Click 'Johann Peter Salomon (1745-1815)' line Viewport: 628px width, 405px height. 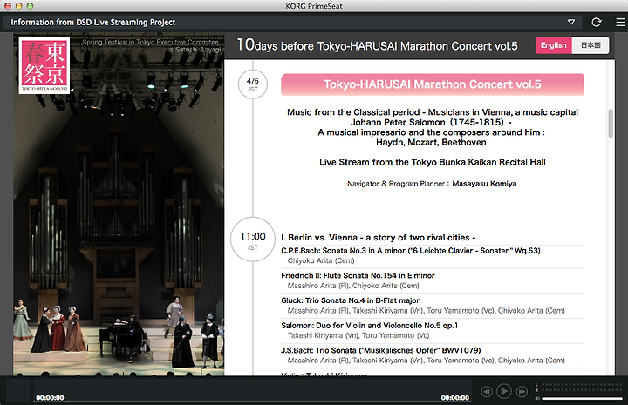[x=431, y=122]
